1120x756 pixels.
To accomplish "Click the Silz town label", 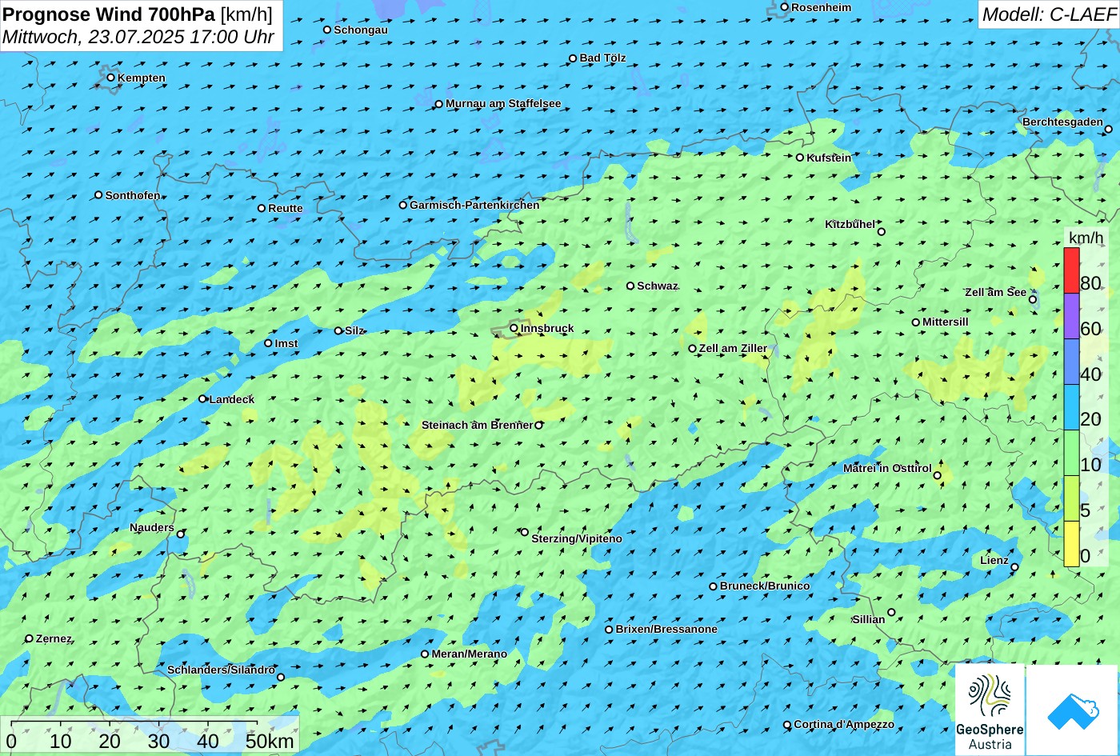I will click(354, 330).
